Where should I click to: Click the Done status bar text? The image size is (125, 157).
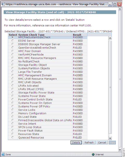point(8,154)
